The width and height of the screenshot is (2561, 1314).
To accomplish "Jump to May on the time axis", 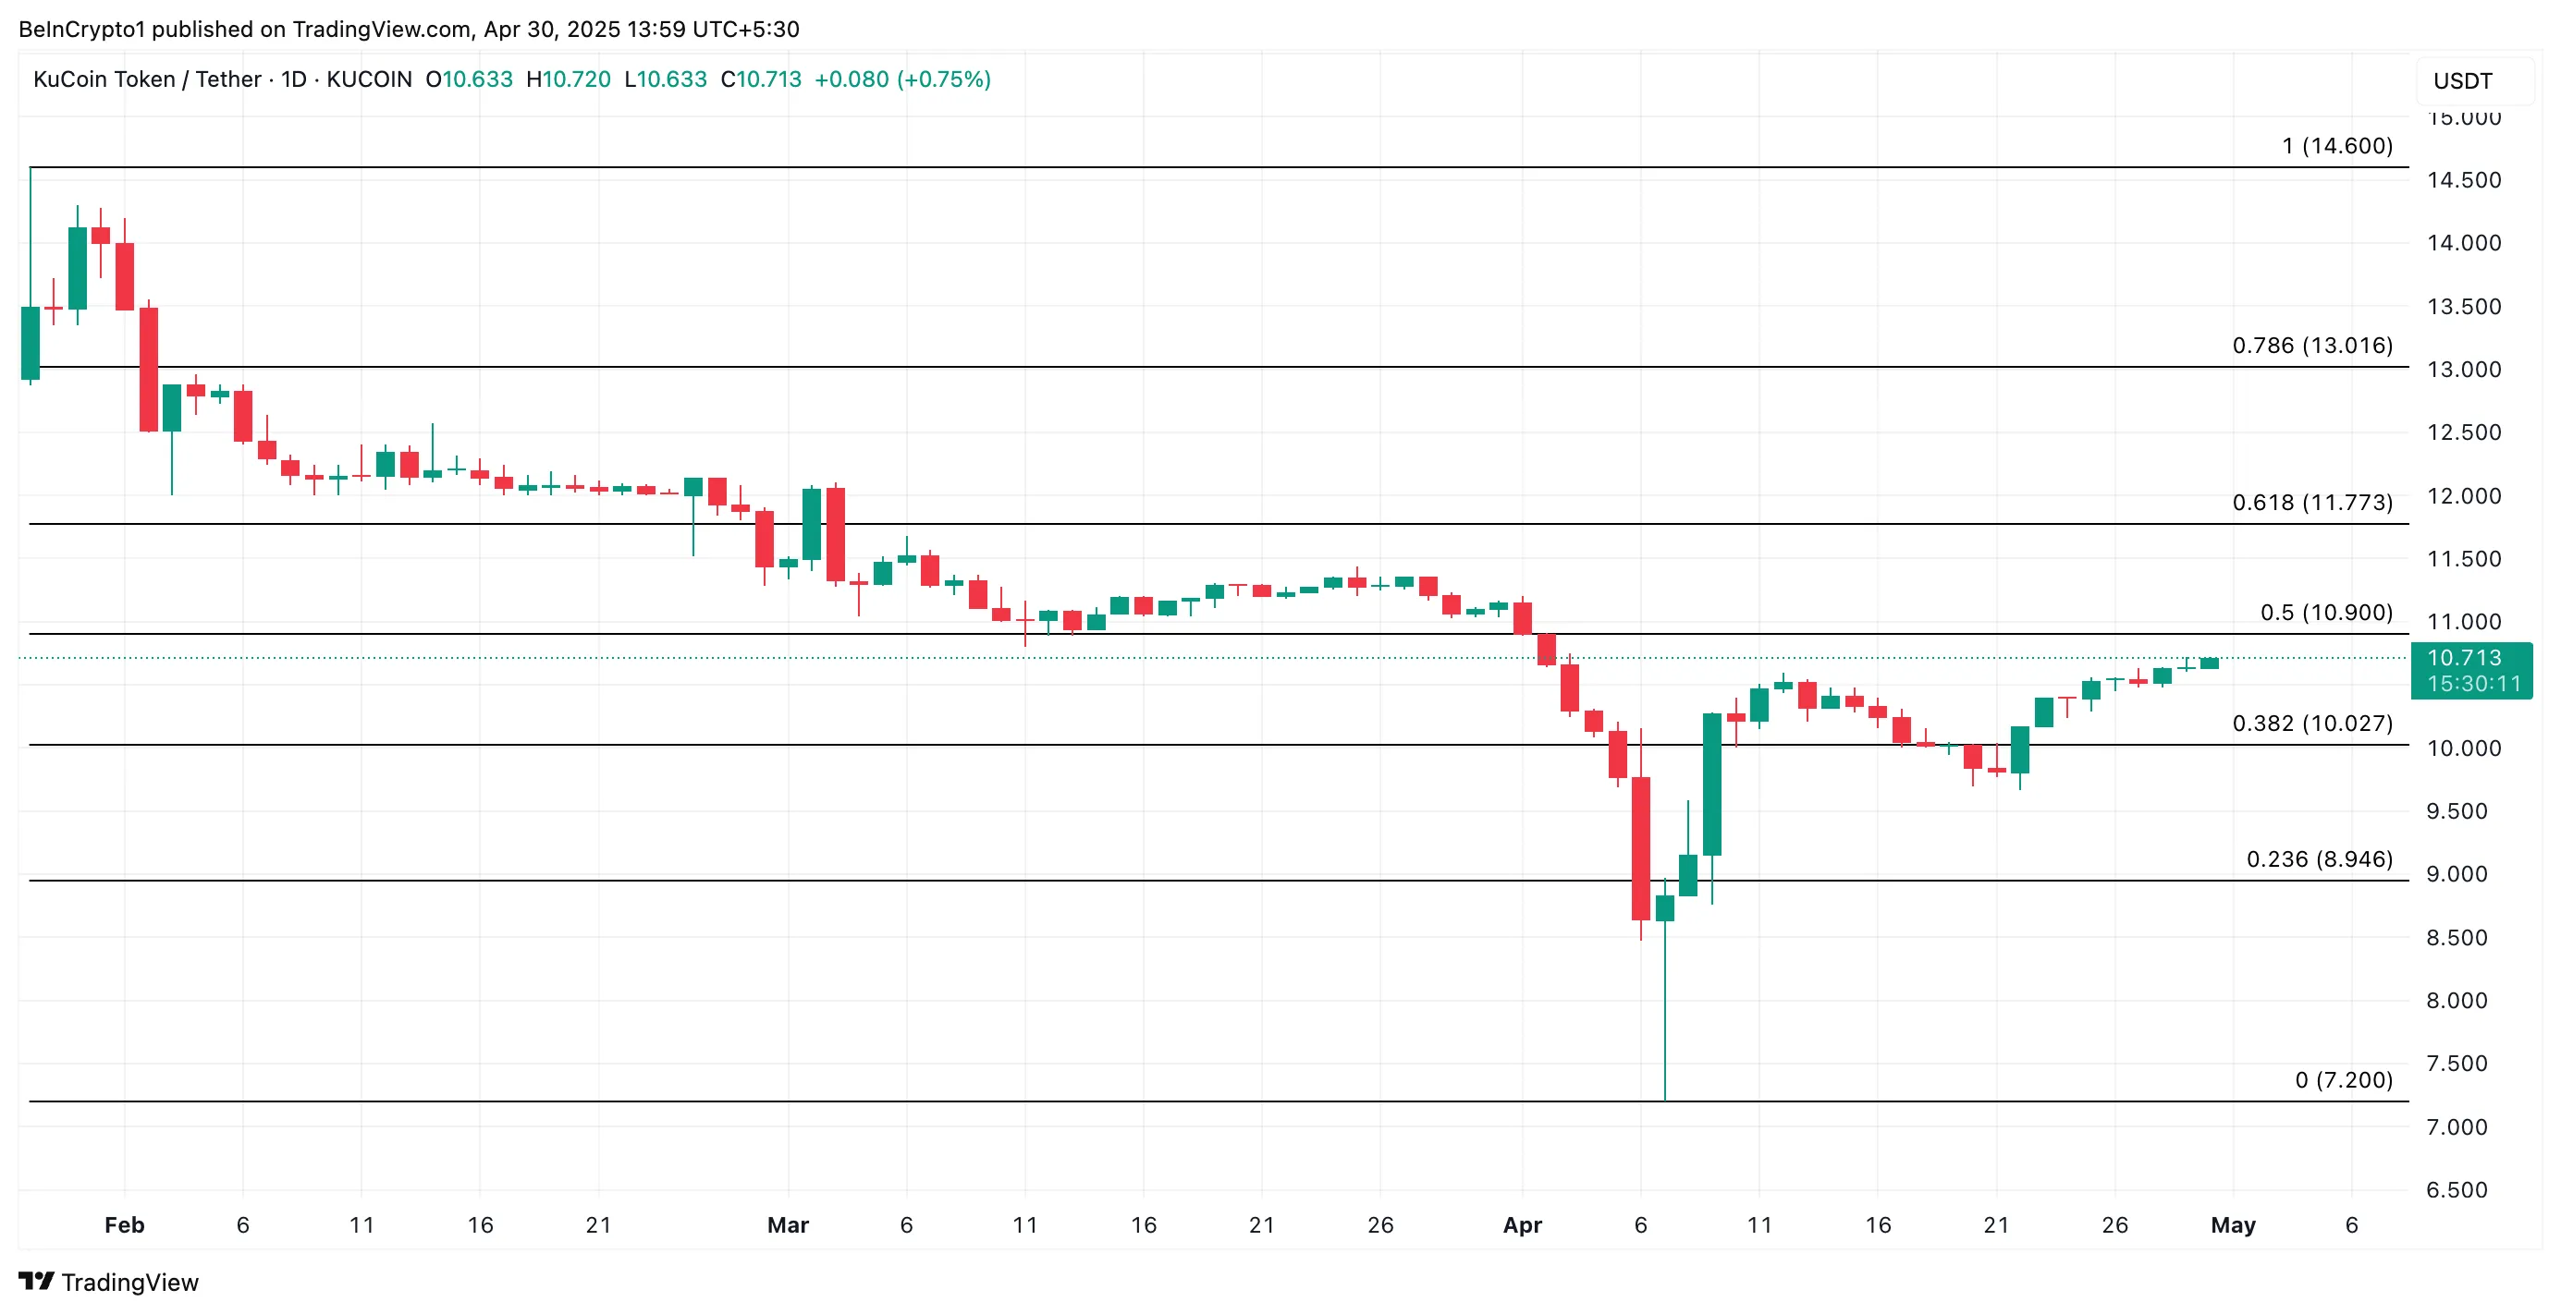I will tap(2232, 1224).
